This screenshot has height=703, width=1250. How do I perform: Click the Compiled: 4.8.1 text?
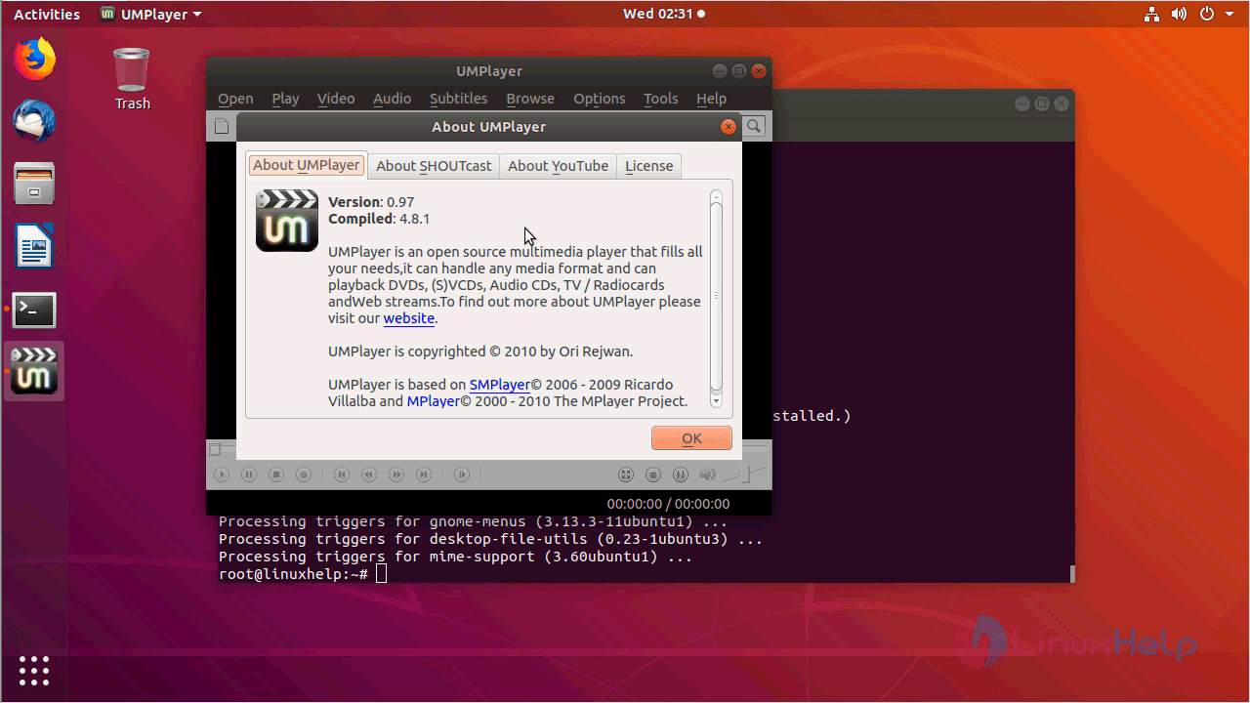379,219
